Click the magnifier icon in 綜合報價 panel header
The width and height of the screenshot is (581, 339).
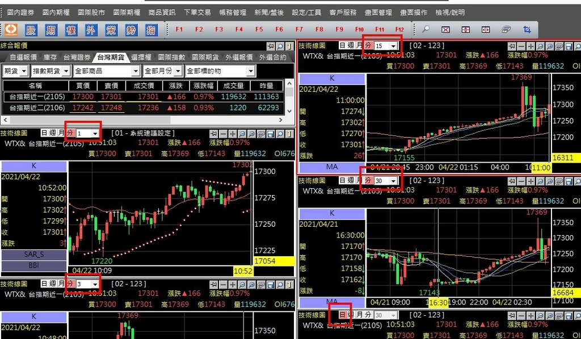point(280,46)
